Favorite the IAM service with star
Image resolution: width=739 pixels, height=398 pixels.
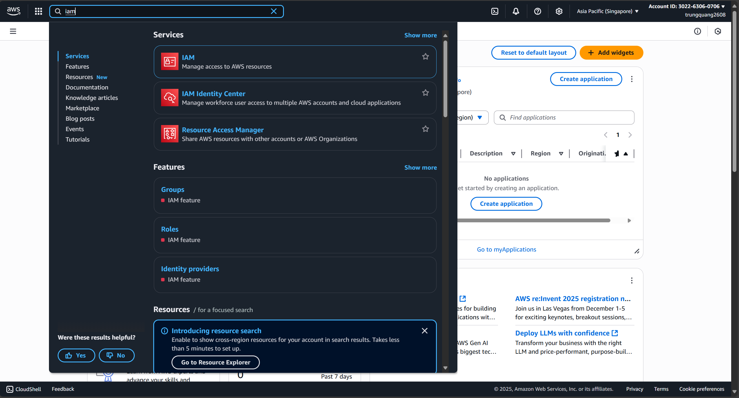click(425, 57)
